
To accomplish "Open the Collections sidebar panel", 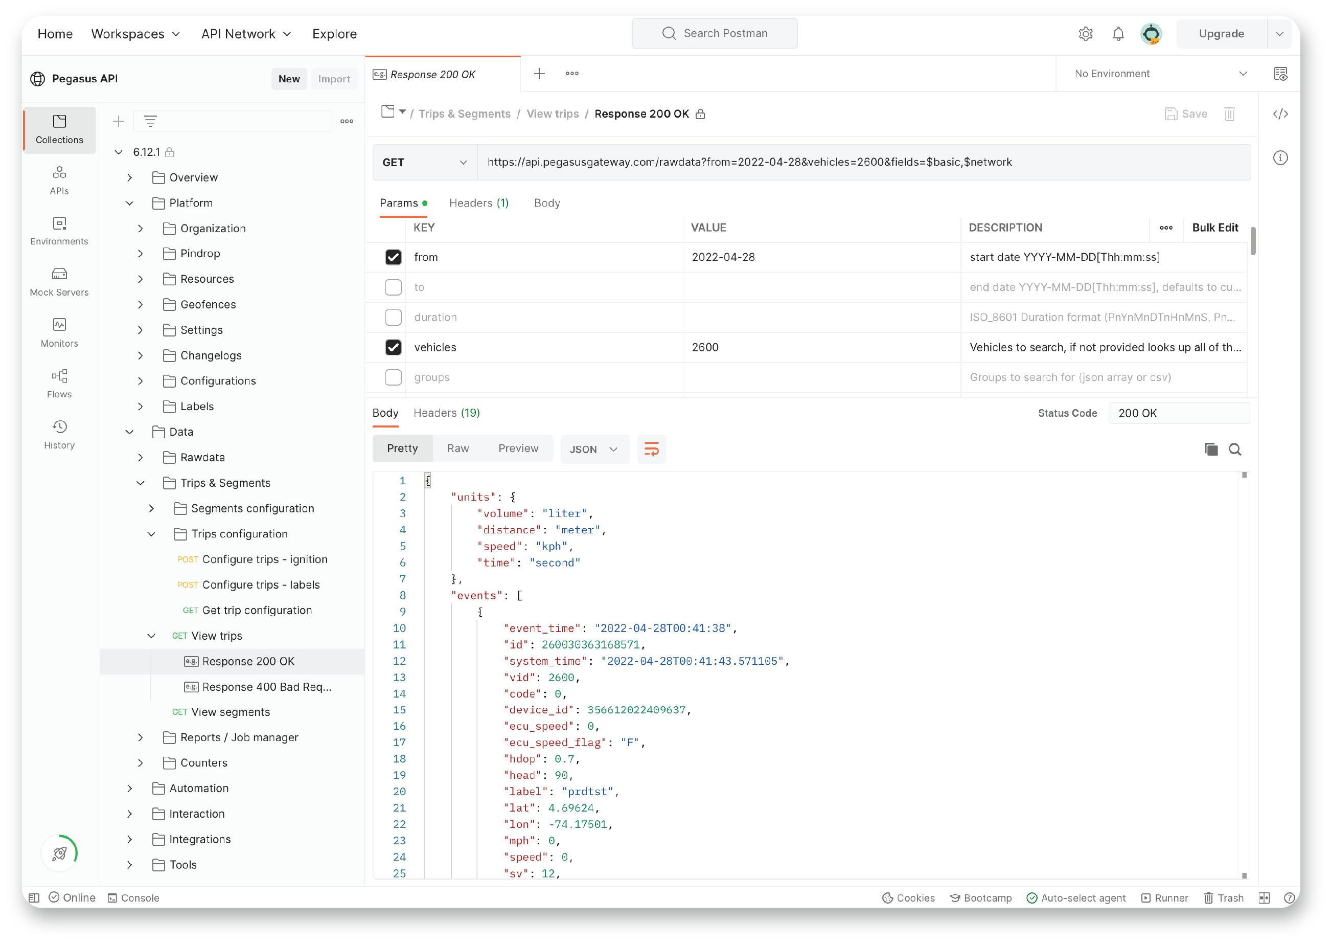I will point(59,129).
